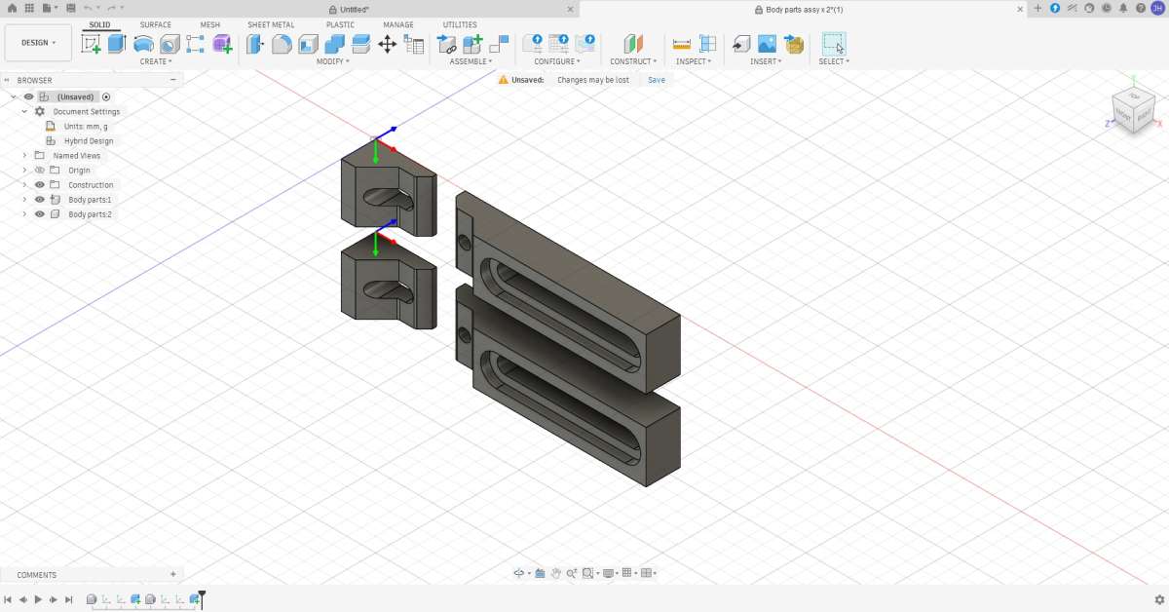This screenshot has width=1169, height=612.
Task: Collapse the Document Settings node
Action: click(x=24, y=111)
